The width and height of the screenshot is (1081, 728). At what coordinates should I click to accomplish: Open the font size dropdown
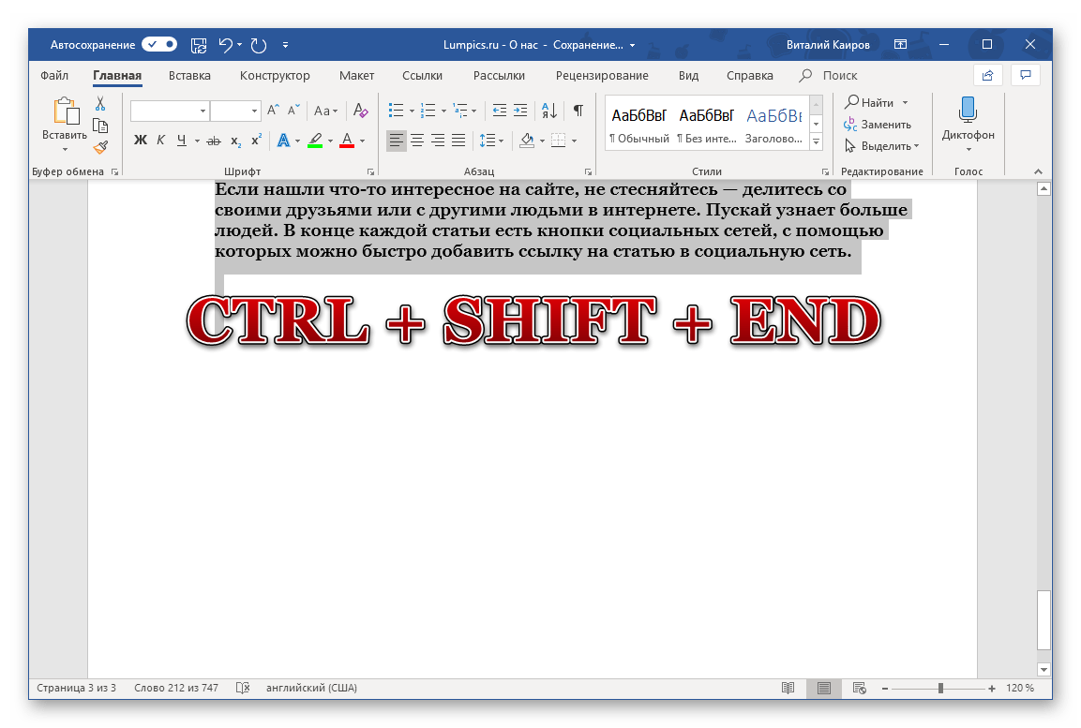(255, 111)
